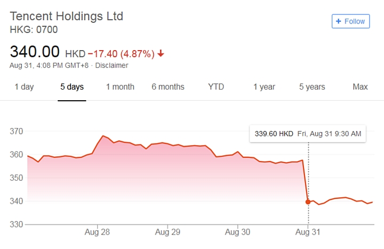384x249 pixels.
Task: Click the Aug 28 axis label
Action: click(98, 232)
